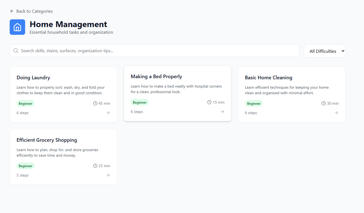The height and width of the screenshot is (213, 364).
Task: Click the back arrow icon
Action: pyautogui.click(x=12, y=11)
